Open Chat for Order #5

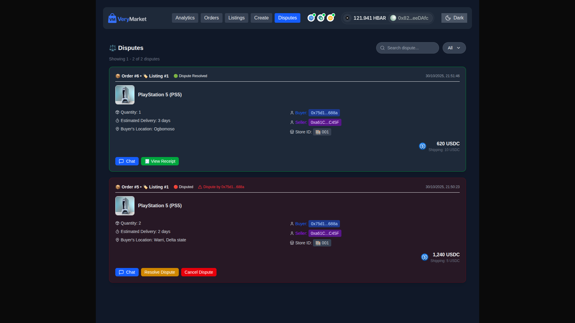[127, 272]
